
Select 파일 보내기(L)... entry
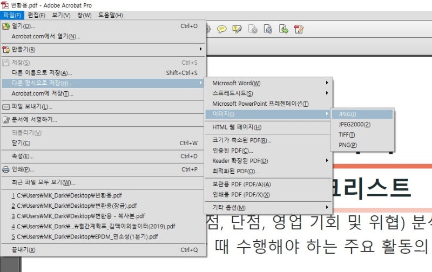103,107
